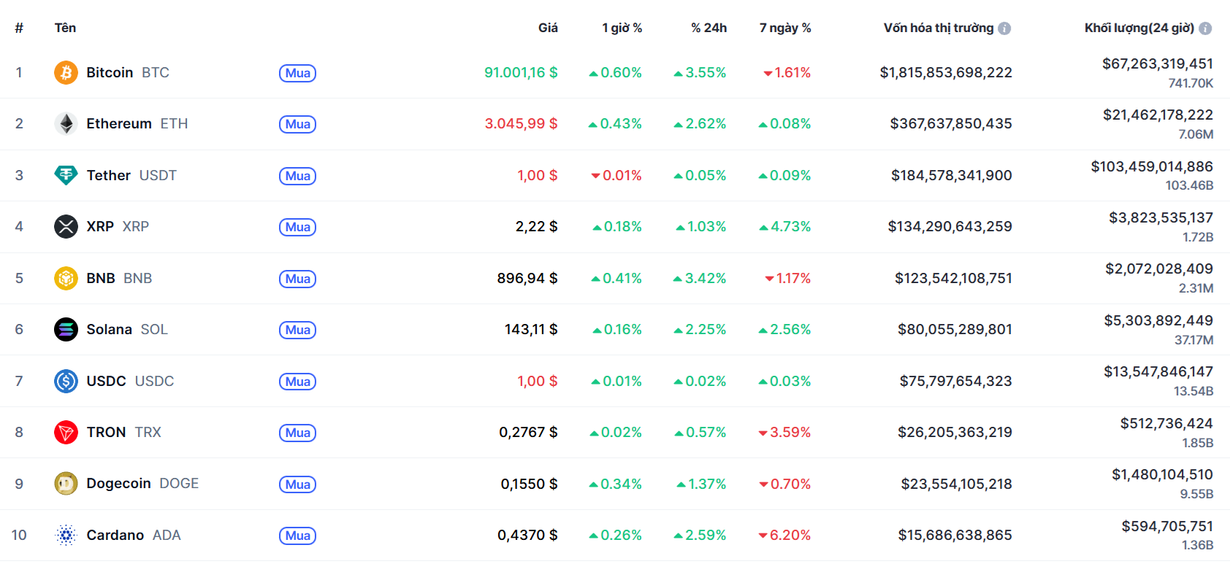The image size is (1230, 564).
Task: Open info icon beside Vốn hóa thị trường
Action: (x=1004, y=28)
